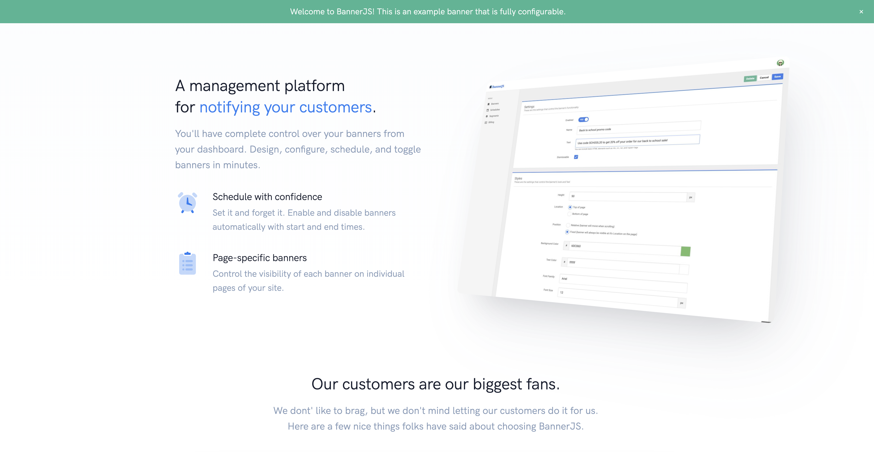Toggle the Enabled YES switch
The image size is (874, 452).
(583, 119)
